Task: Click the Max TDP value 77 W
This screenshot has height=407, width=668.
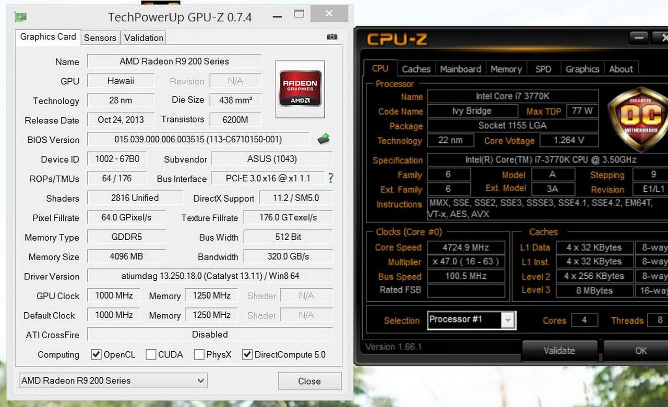Action: (x=582, y=111)
